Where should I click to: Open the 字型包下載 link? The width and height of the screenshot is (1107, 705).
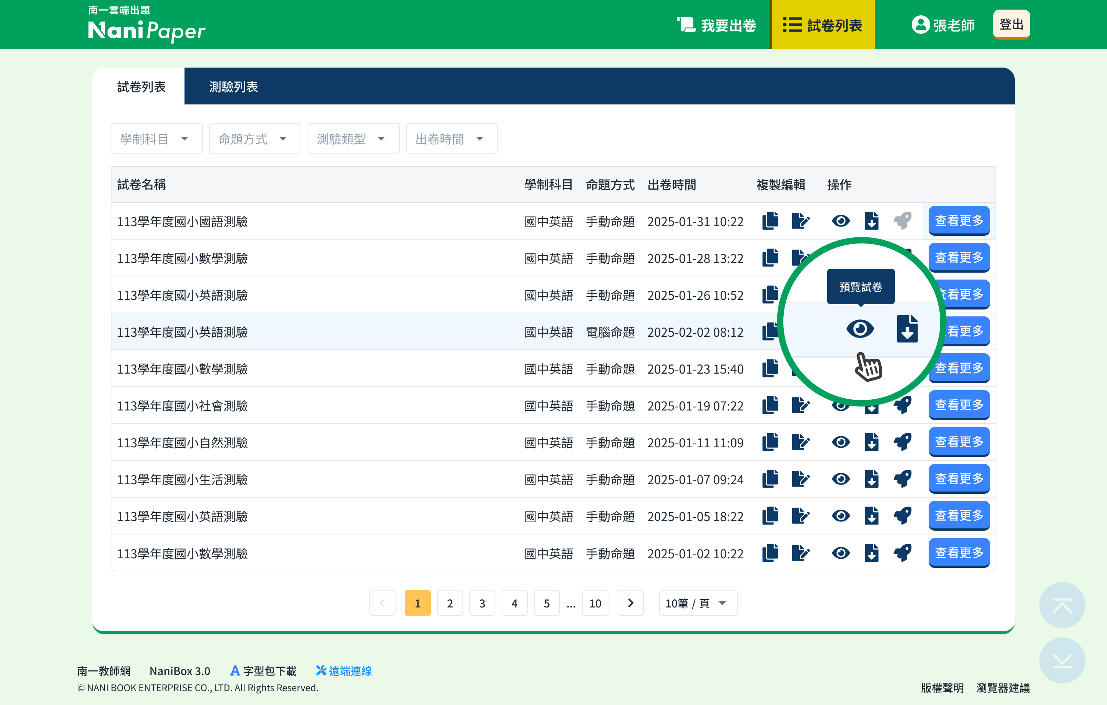click(263, 671)
